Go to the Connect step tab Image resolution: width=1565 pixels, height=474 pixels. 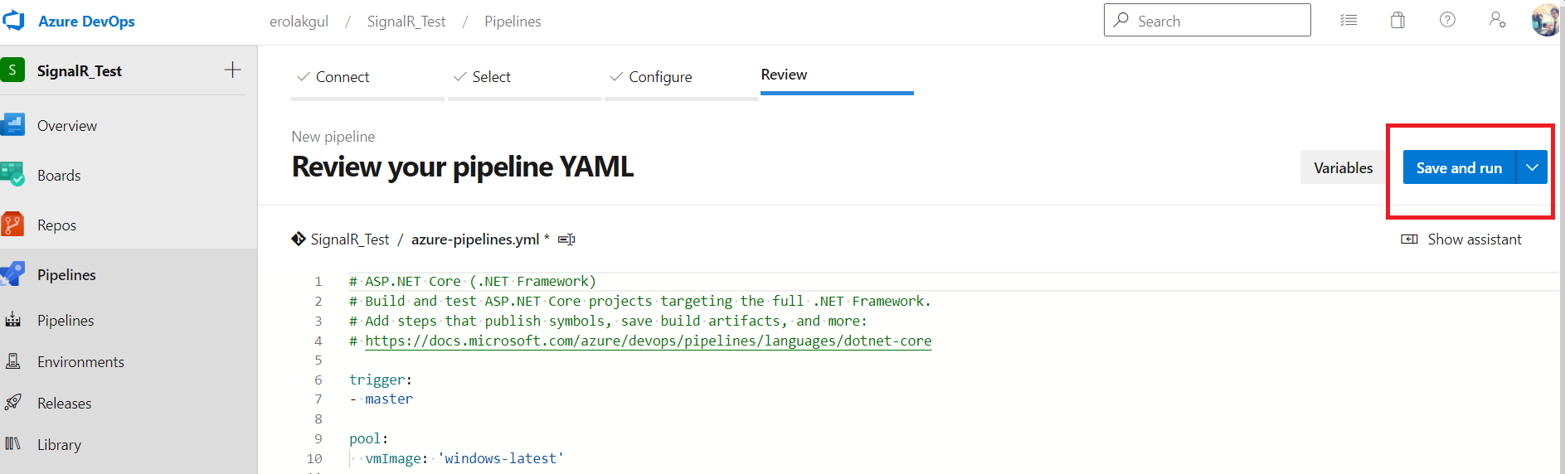(342, 77)
